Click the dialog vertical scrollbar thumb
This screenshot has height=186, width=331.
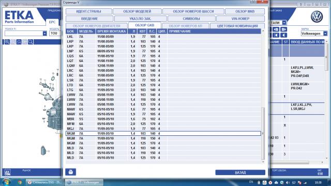click(263, 133)
